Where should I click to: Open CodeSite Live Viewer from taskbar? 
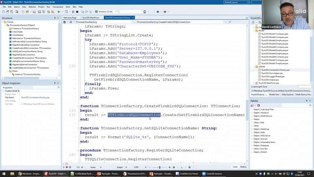tap(187, 174)
